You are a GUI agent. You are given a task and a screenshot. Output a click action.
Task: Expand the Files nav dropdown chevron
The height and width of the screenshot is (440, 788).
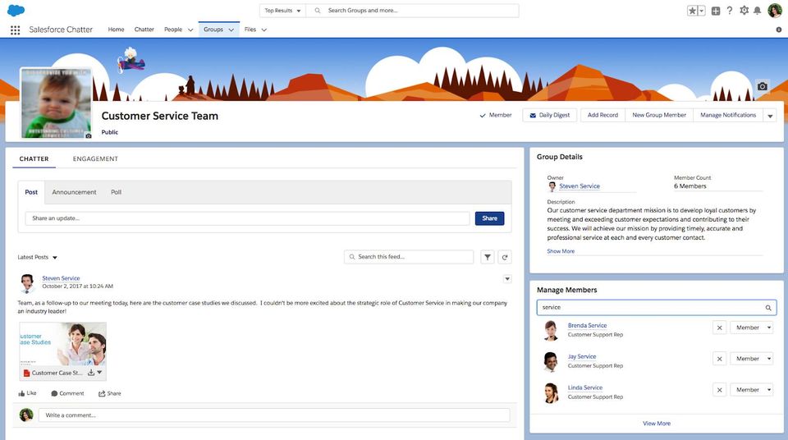coord(263,30)
